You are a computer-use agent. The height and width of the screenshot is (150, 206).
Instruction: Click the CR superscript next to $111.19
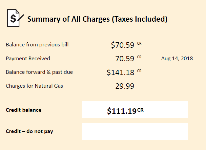click(141, 110)
